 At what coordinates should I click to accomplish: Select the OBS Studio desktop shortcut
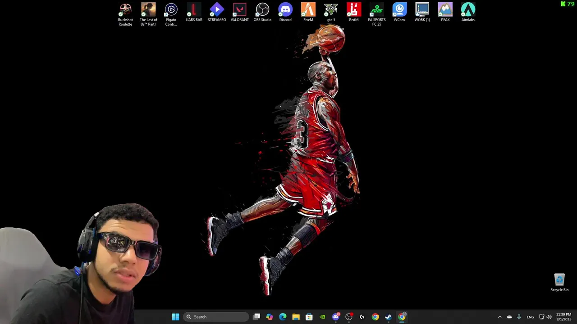262,12
